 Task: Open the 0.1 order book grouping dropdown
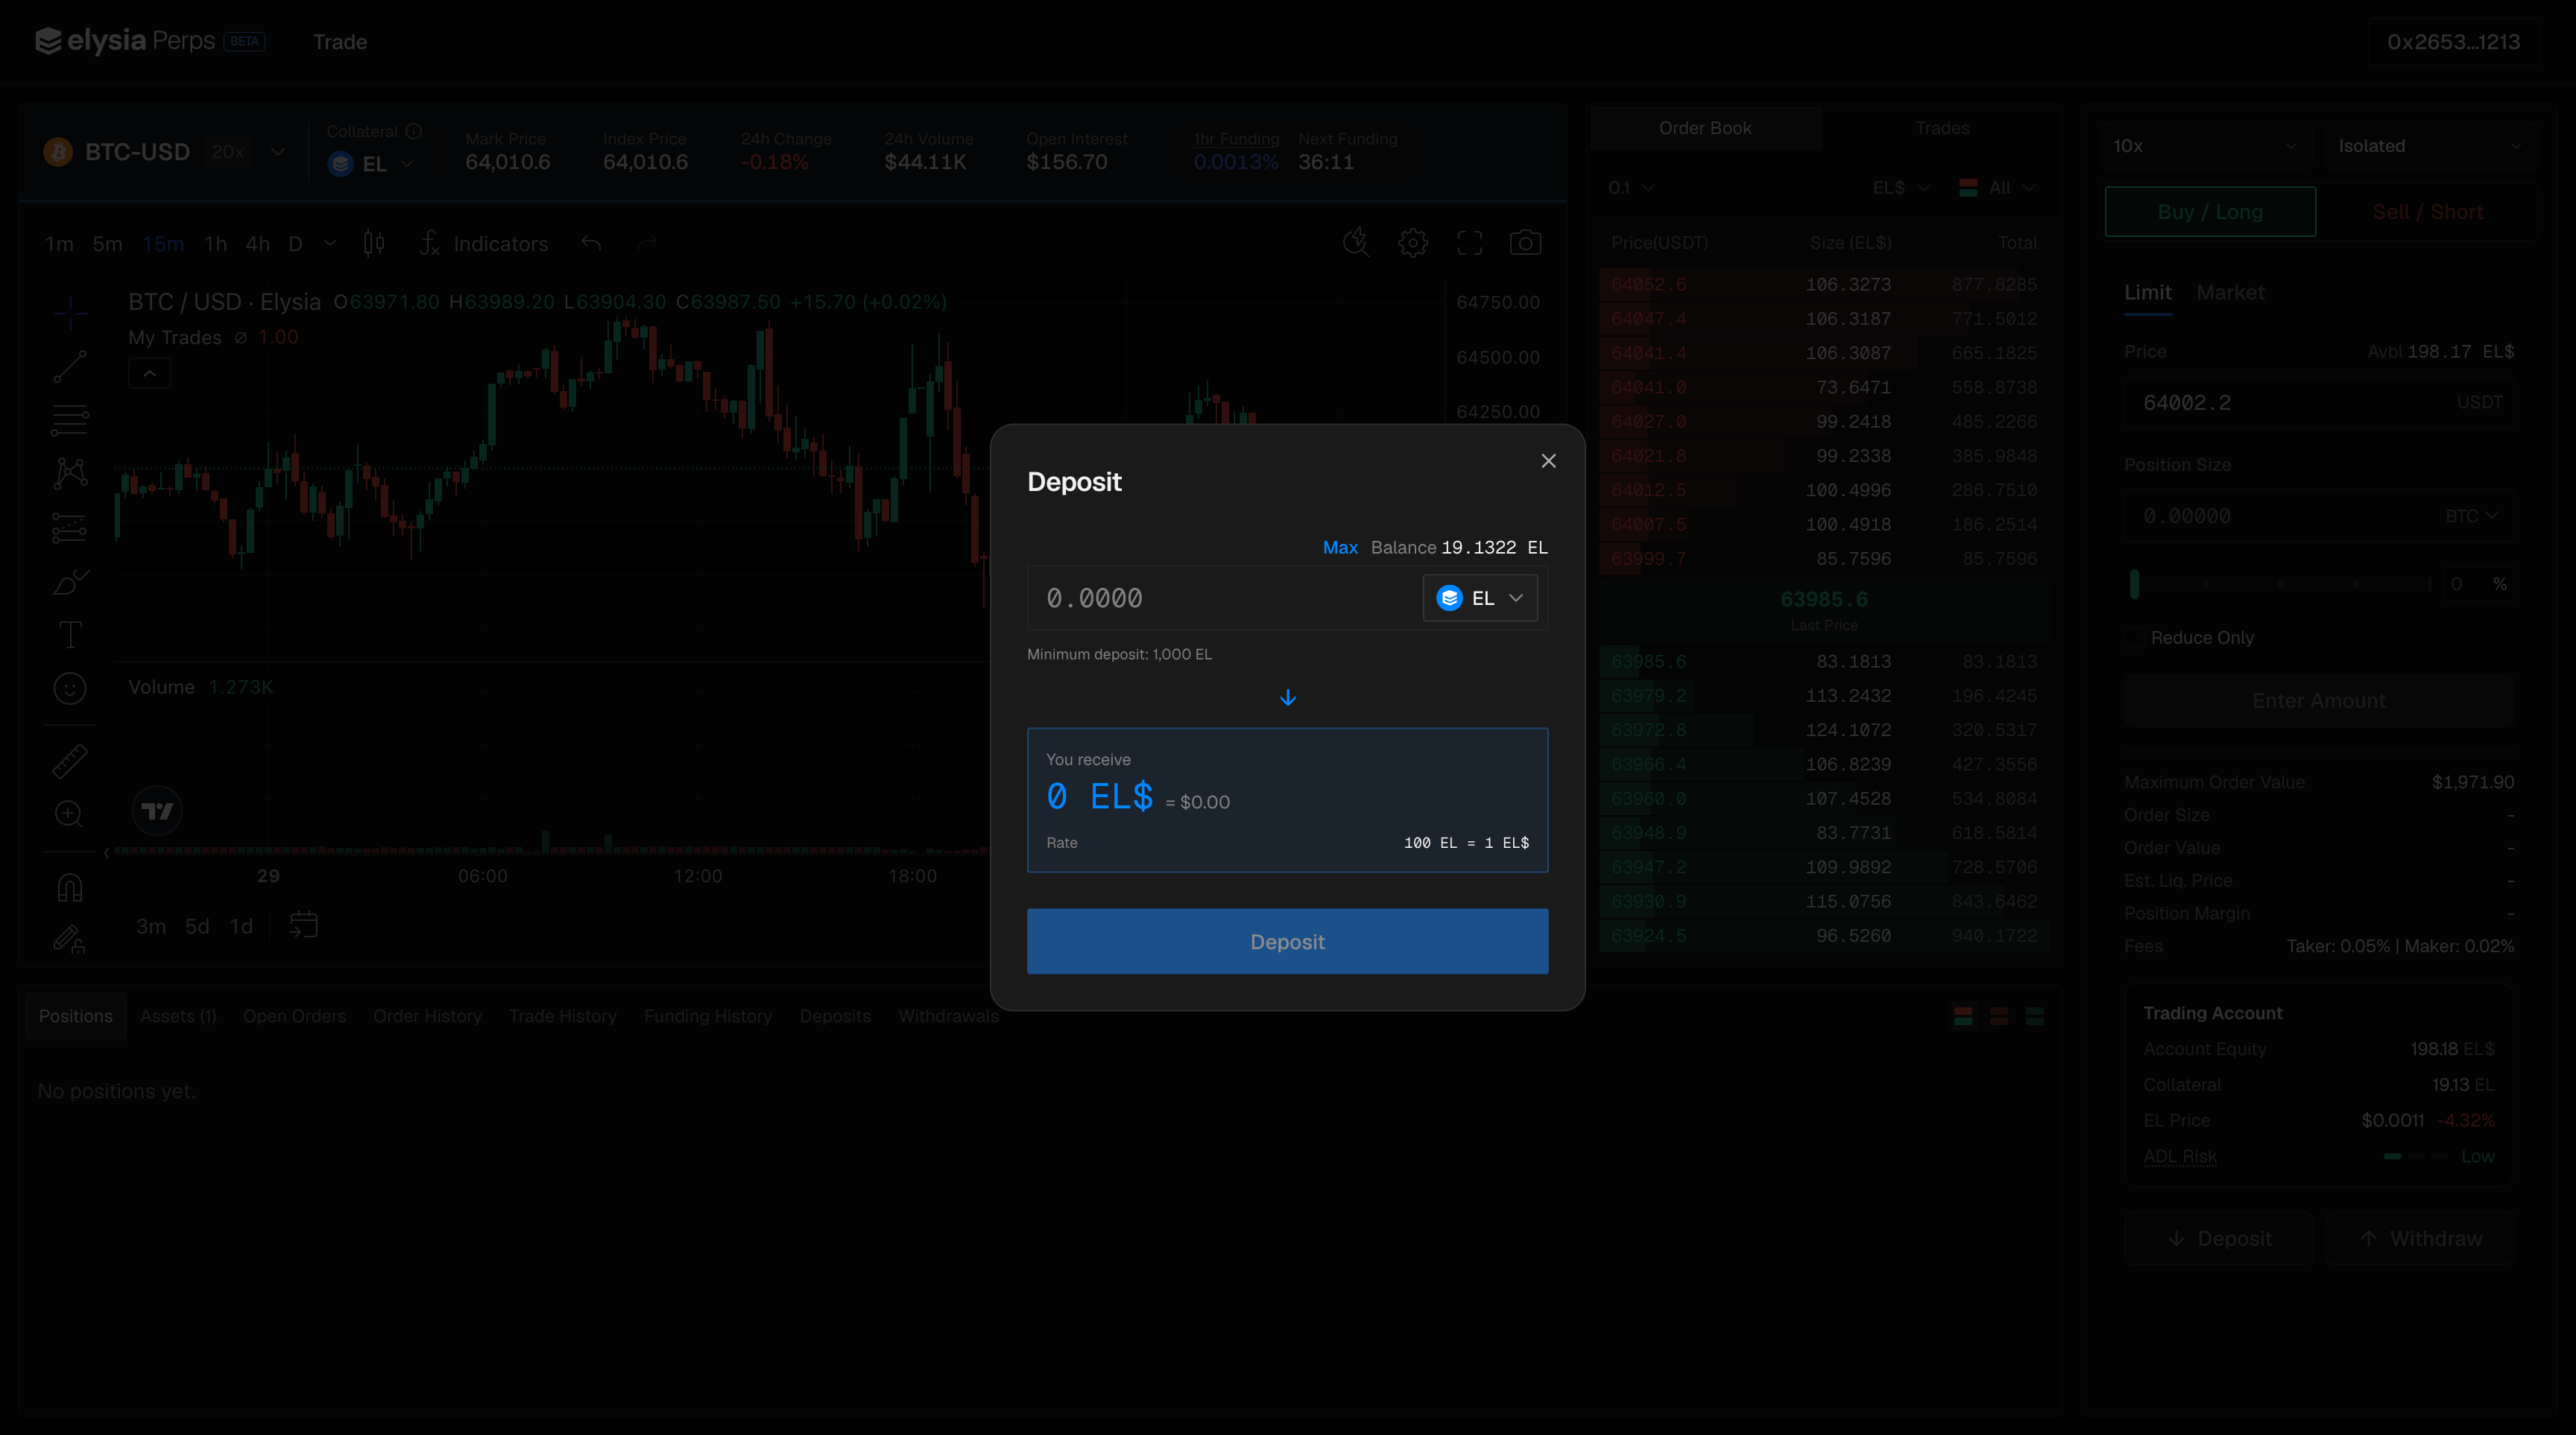tap(1631, 188)
